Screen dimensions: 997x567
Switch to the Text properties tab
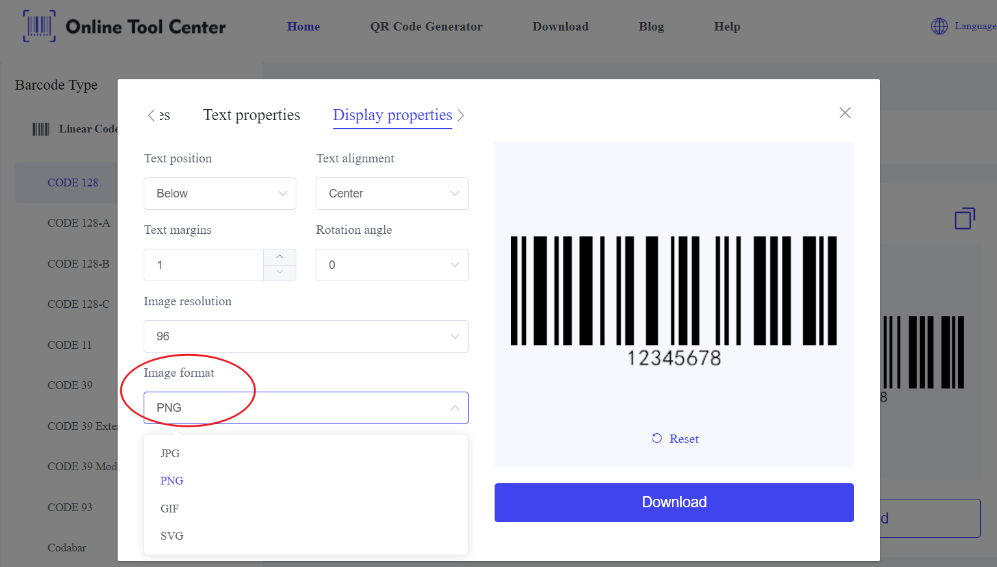[252, 115]
